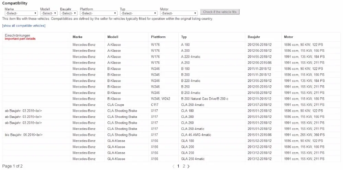Select the B 180 type cell
This screenshot has height=170, width=343.
tap(185, 69)
